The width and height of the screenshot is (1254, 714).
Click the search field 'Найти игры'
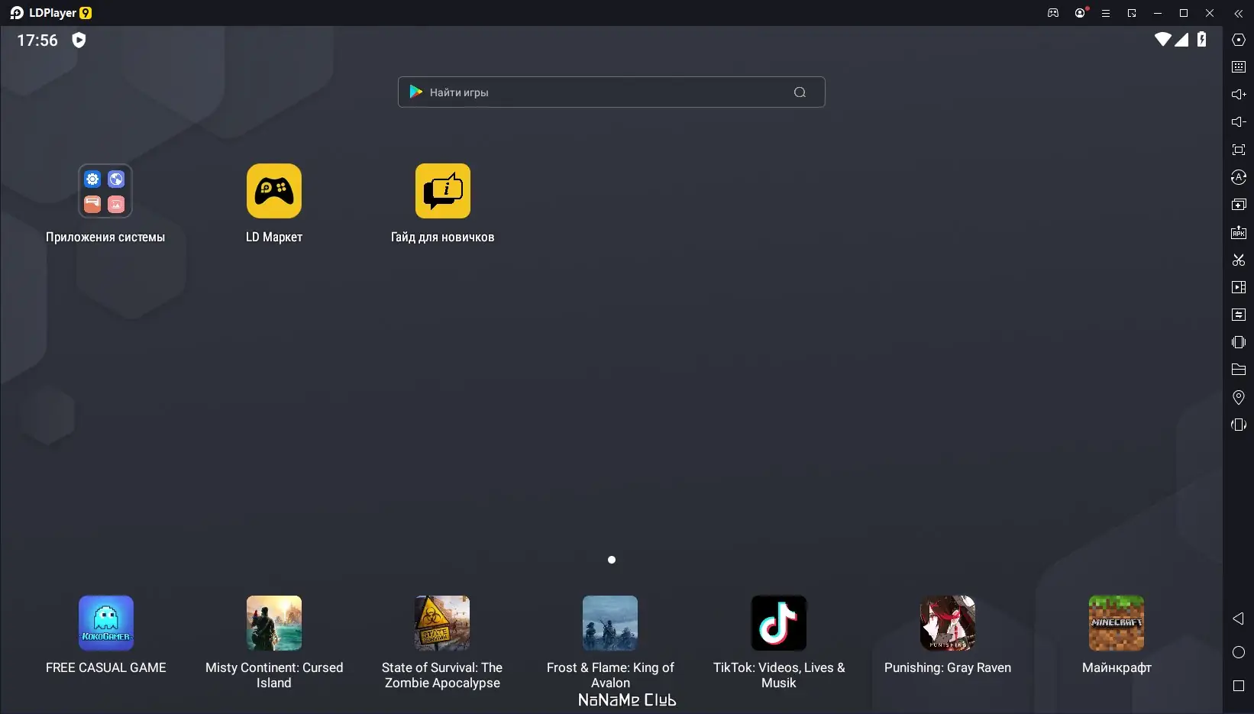tap(611, 92)
